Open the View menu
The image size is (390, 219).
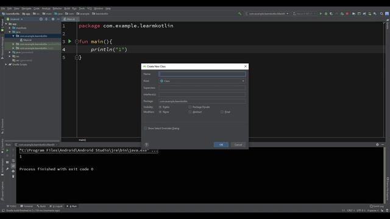pyautogui.click(x=16, y=9)
